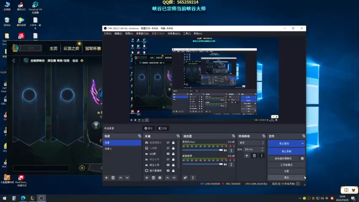Open source properties gear in Sources toolbar
The width and height of the screenshot is (359, 202).
click(160, 178)
